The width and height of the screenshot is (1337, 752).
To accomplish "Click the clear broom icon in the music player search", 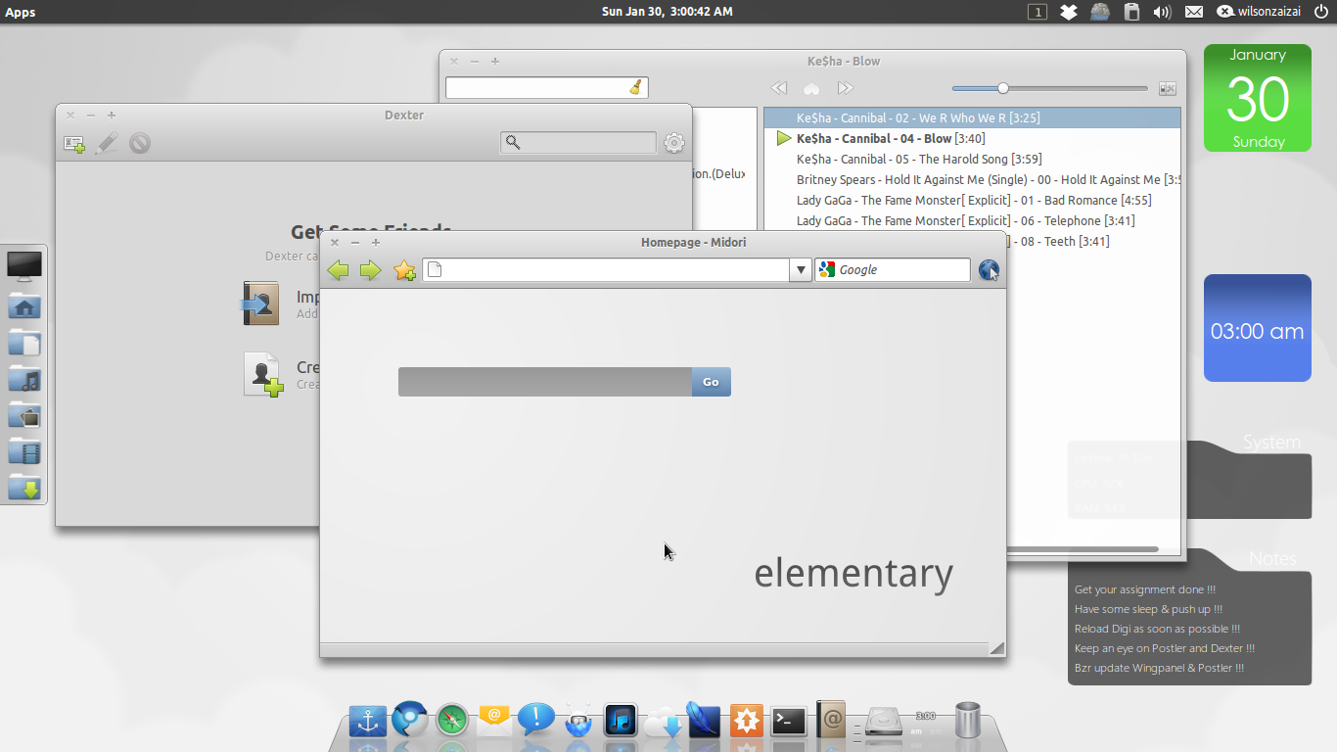I will pyautogui.click(x=636, y=88).
